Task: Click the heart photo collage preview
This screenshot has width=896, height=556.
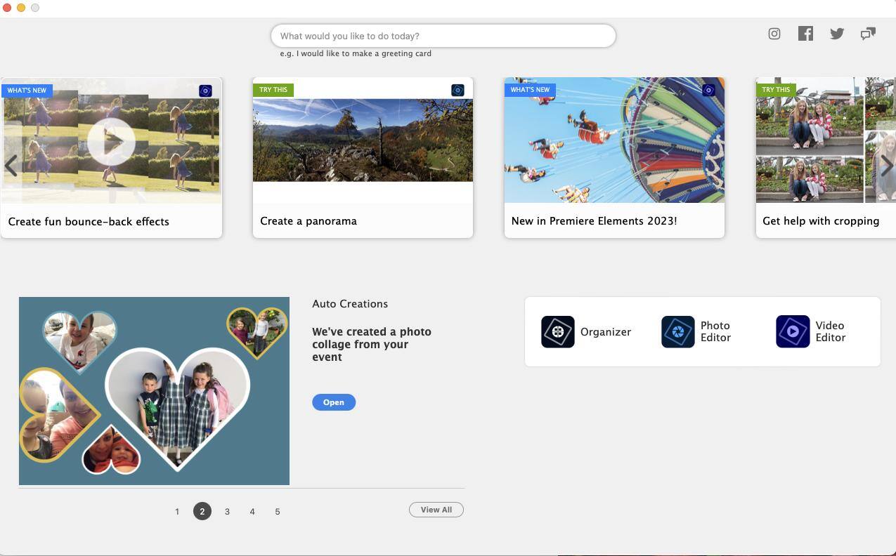Action: tap(154, 391)
